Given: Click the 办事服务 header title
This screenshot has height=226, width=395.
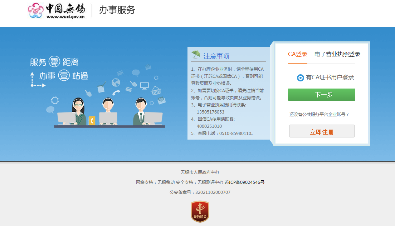Looking at the screenshot, I should click(117, 10).
